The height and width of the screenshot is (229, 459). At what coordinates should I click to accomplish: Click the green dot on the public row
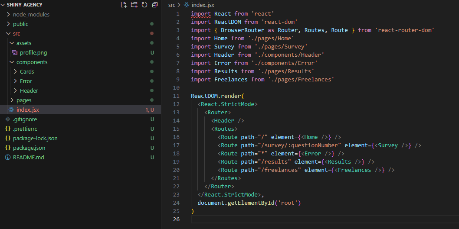(x=152, y=24)
